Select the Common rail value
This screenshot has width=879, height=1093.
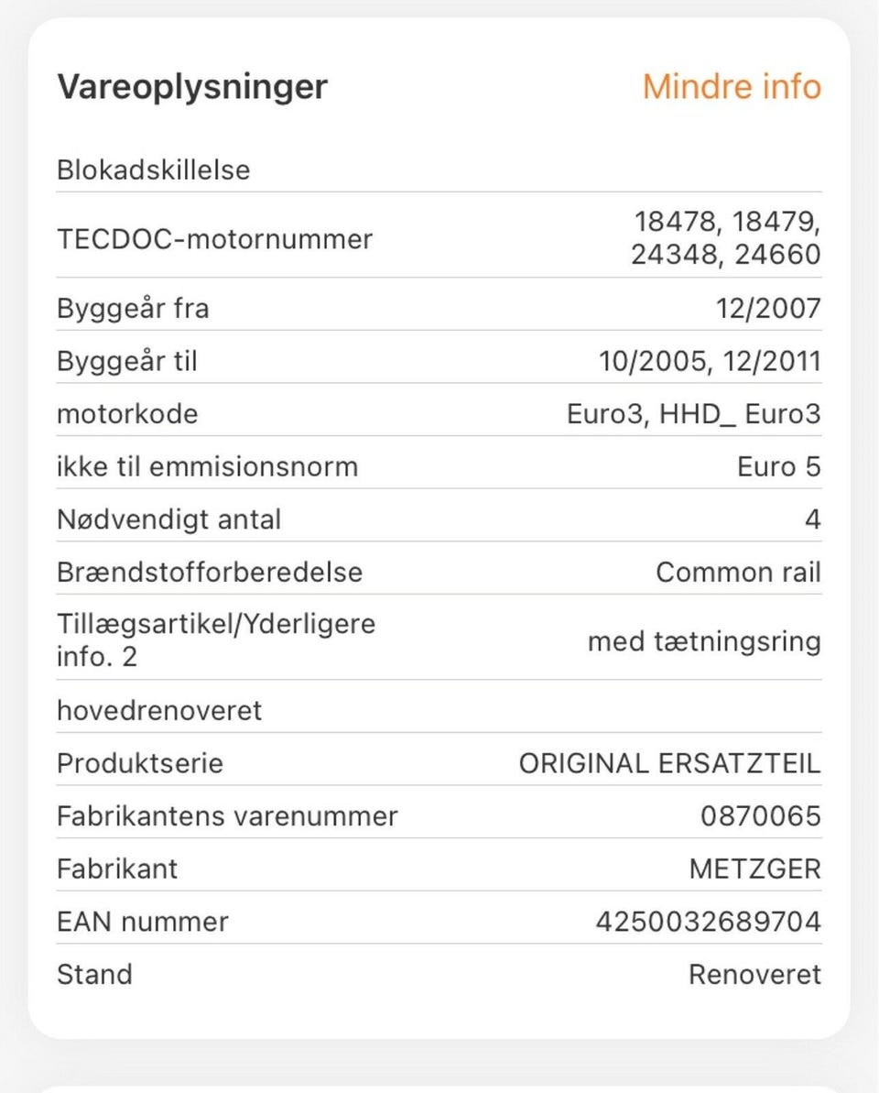point(738,573)
